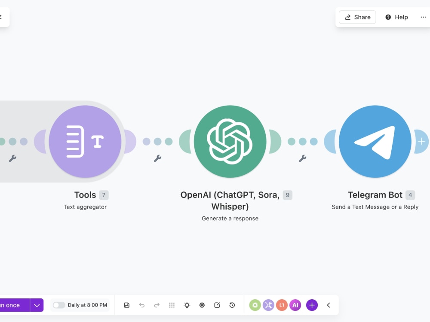Expand the Run once dropdown arrow

37,305
